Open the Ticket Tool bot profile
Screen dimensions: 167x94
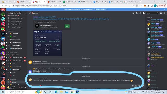click(156, 47)
